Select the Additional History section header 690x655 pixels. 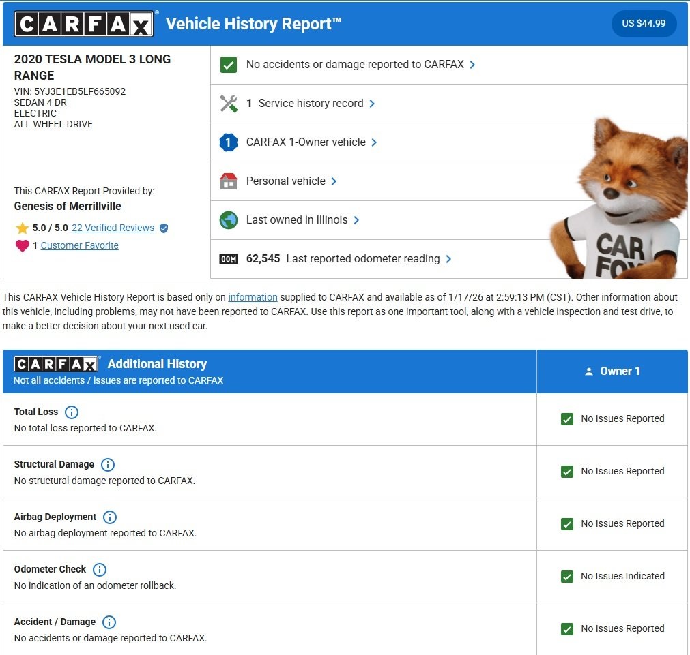pos(157,364)
